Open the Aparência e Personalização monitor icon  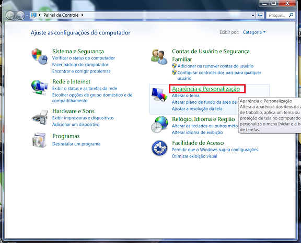click(159, 94)
